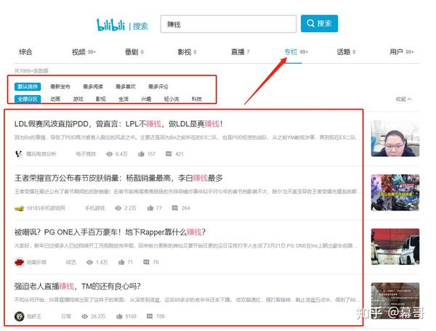Open article 王者荣耀官方公布春节皮肤销量
The width and height of the screenshot is (436, 331).
tap(118, 178)
